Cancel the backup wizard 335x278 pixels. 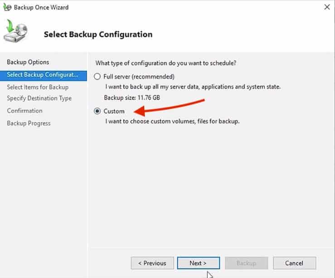point(294,263)
